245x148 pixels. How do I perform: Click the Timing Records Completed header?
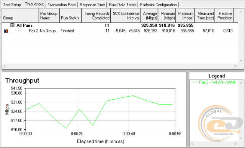coord(96,16)
